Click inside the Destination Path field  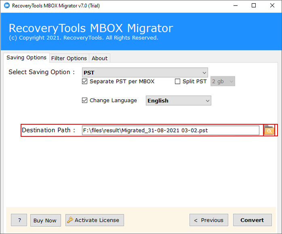tap(170, 130)
